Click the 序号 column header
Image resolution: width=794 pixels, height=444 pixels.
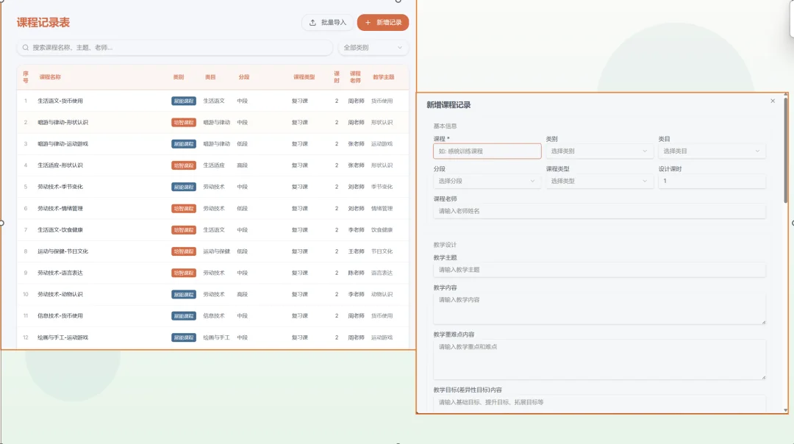[25, 77]
